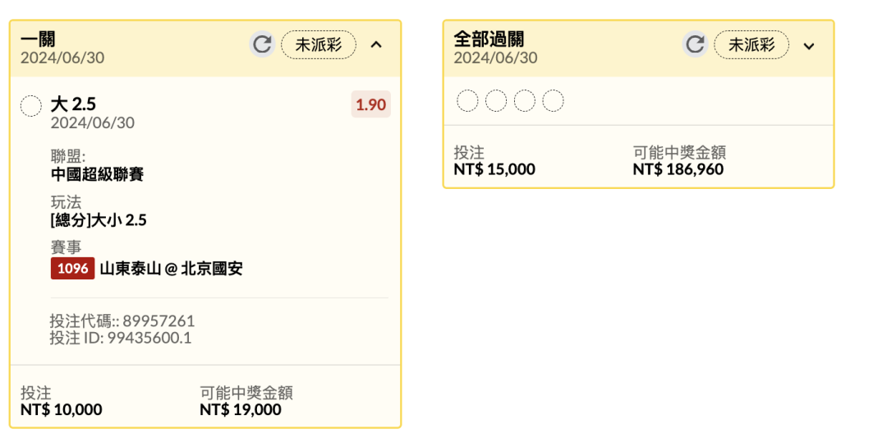This screenshot has width=887, height=443.
Task: Expand the 全部過關 bet details
Action: click(810, 45)
